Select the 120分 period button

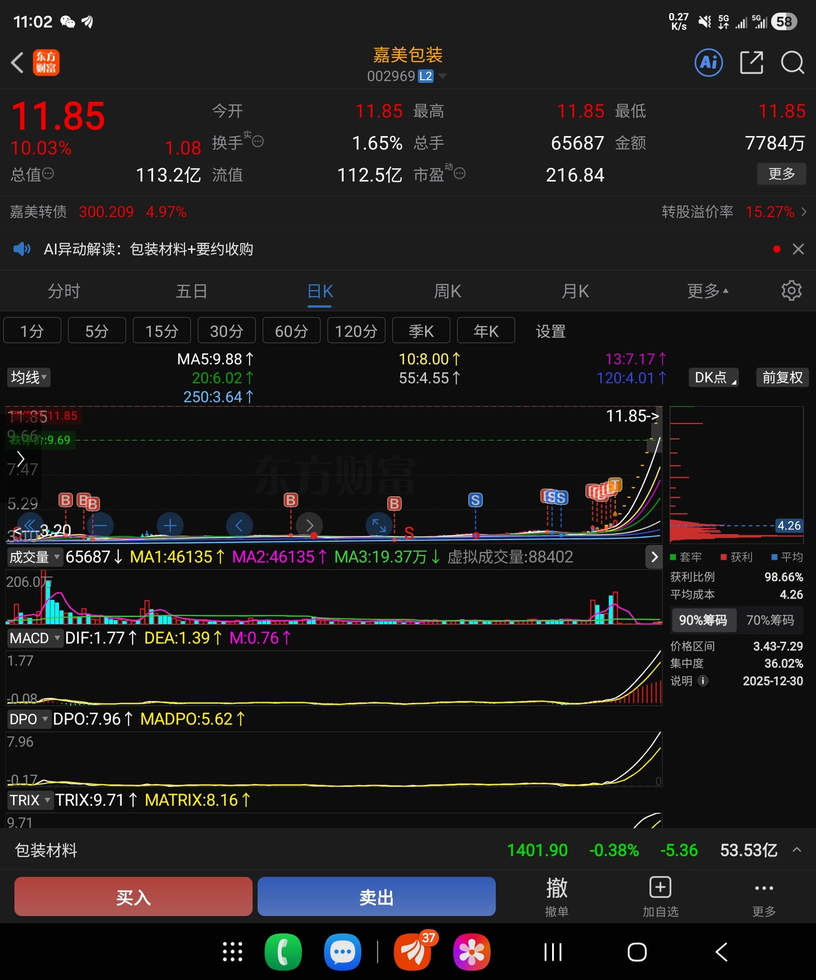pyautogui.click(x=357, y=331)
